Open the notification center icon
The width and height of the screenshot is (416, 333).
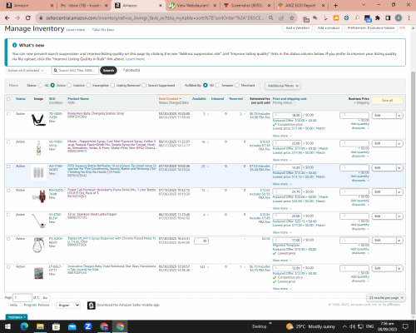405,326
